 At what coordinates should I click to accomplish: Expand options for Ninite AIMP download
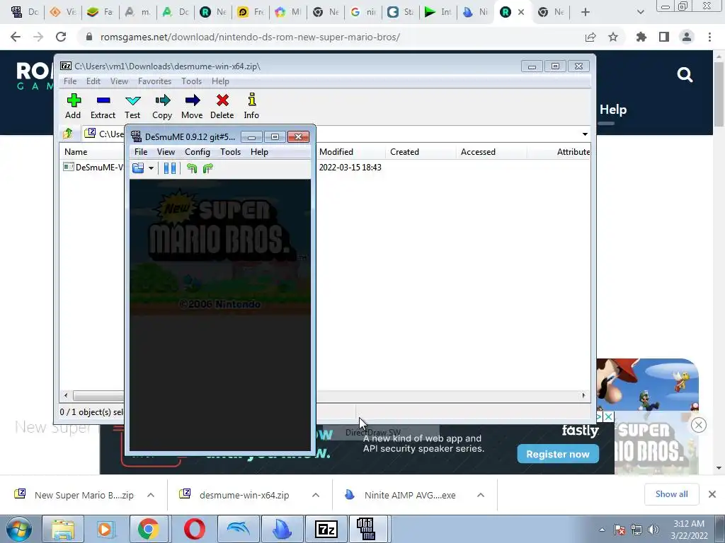coord(481,495)
